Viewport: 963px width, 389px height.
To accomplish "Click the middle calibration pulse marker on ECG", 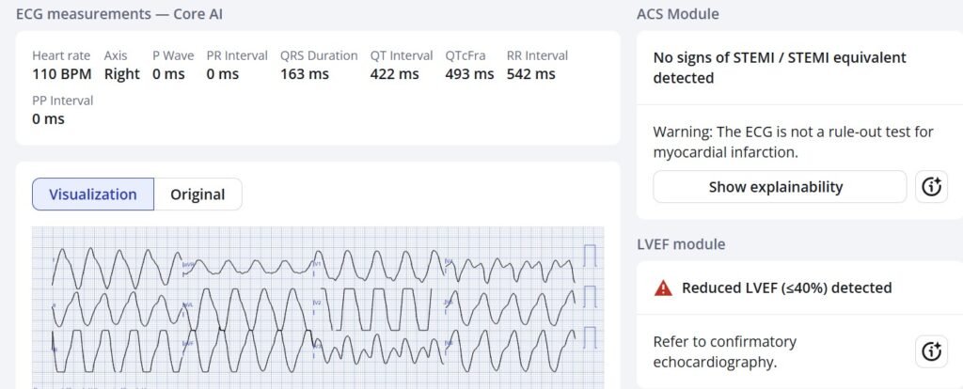I will tap(591, 297).
